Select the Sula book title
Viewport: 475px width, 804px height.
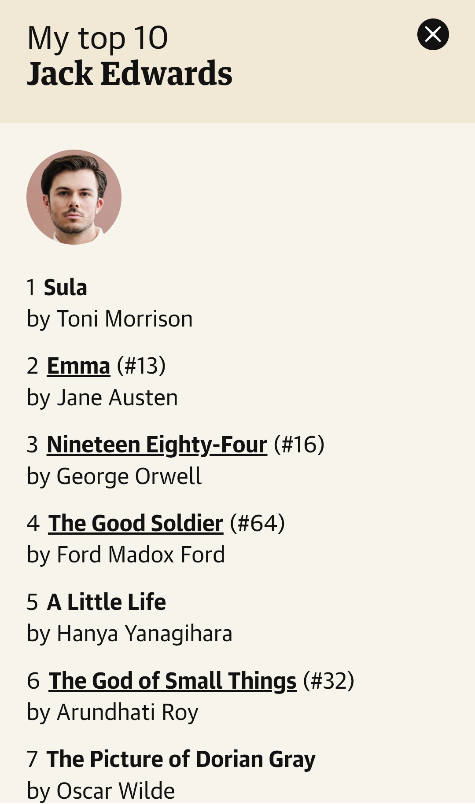(x=65, y=288)
